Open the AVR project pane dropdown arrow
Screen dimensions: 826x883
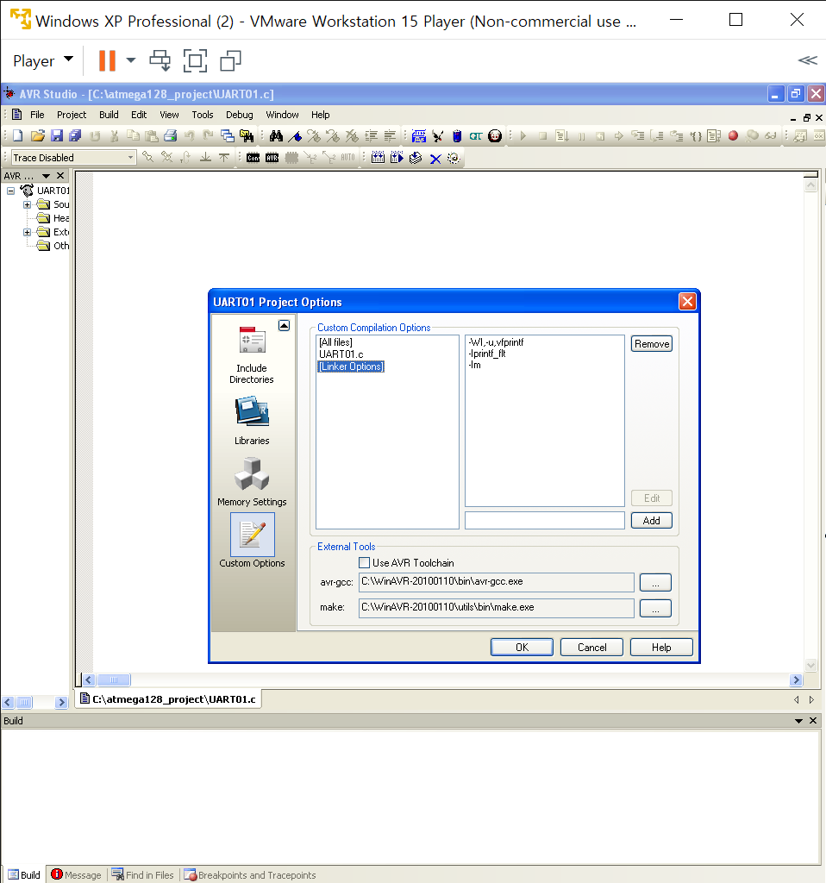[x=47, y=176]
